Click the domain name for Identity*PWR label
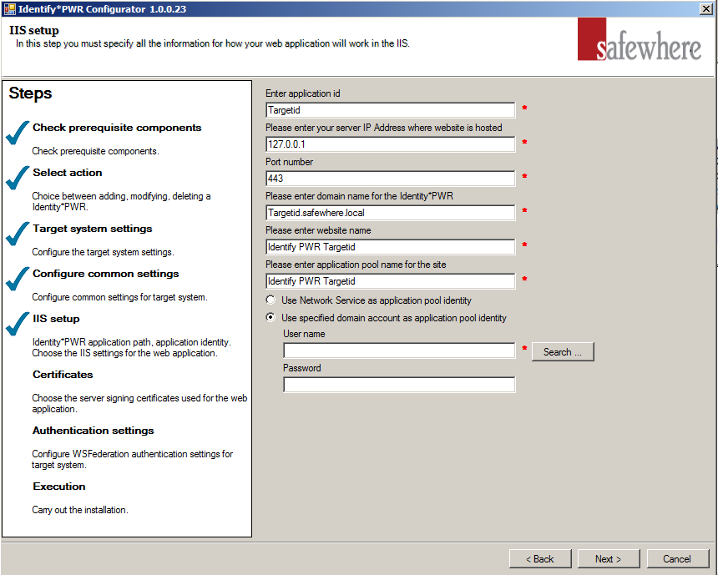Viewport: 718px width, 575px height. coord(360,196)
